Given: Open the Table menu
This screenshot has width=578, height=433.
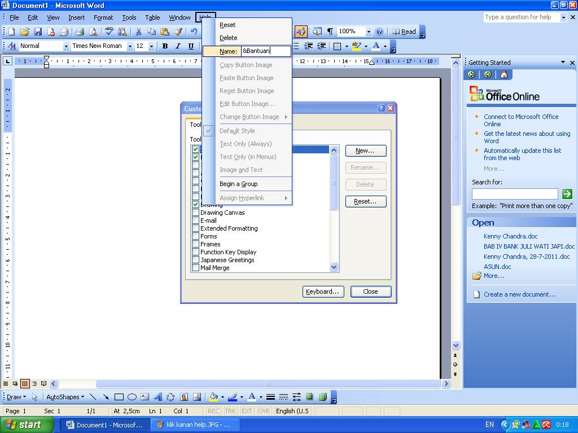Looking at the screenshot, I should tap(152, 17).
